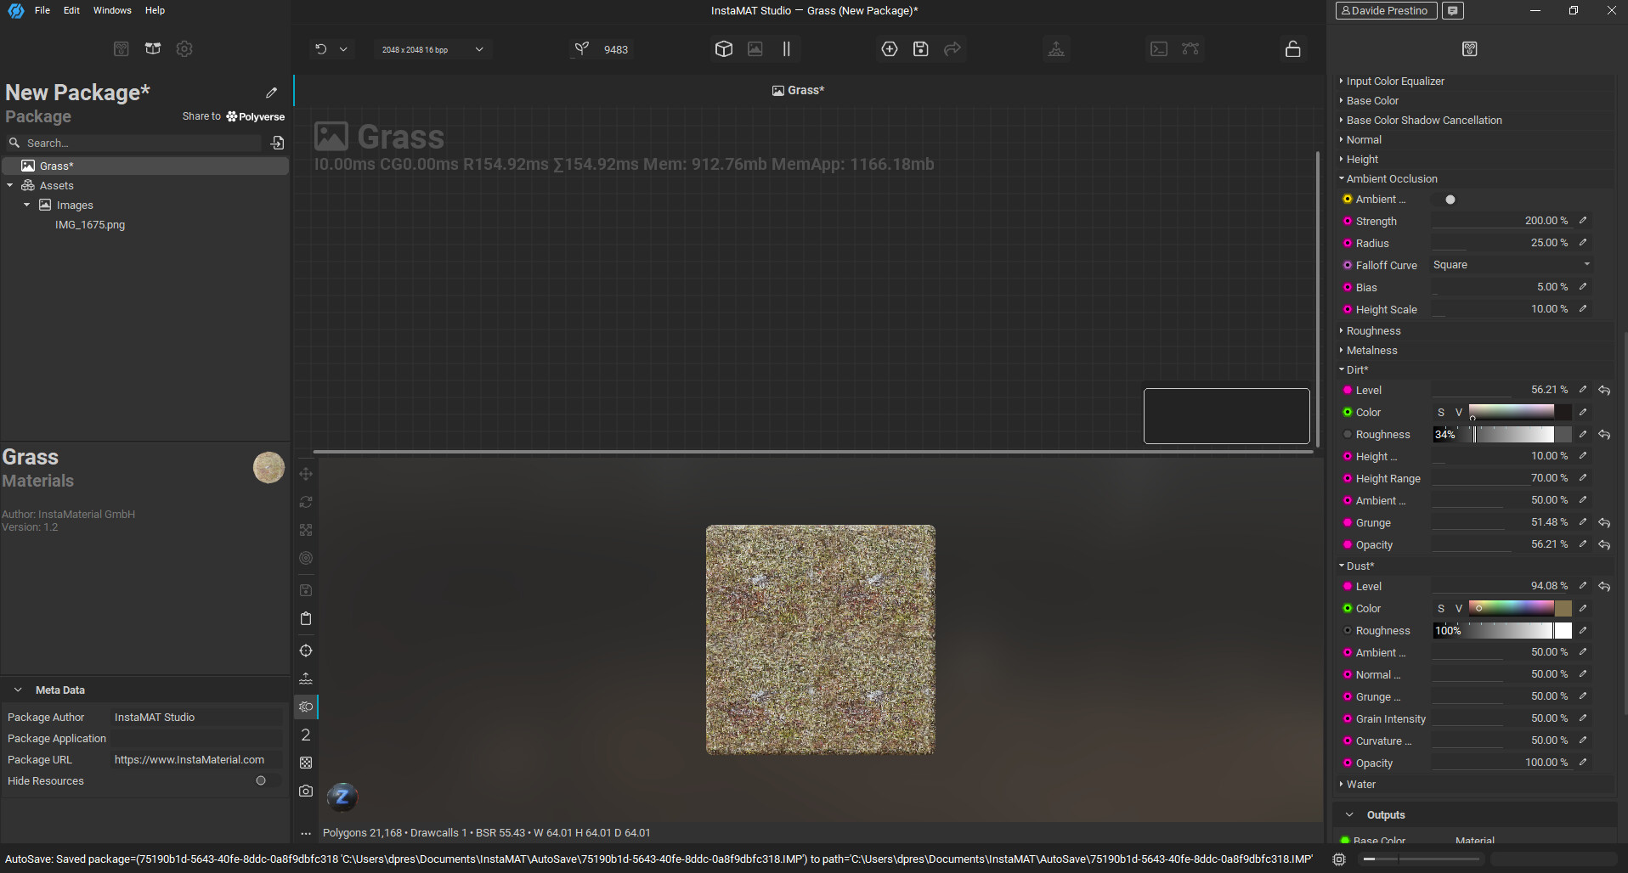Expand the Roughness section in properties panel
Viewport: 1628px width, 873px height.
point(1373,331)
